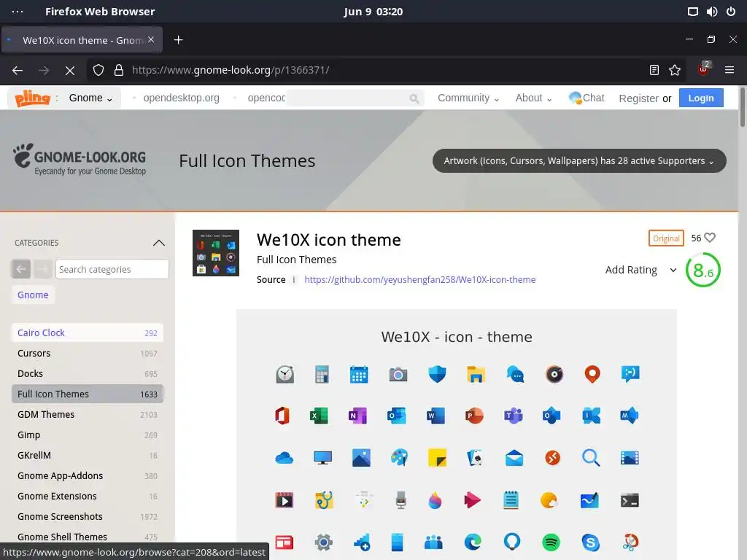Click the large We10X preview image
The height and width of the screenshot is (560, 747).
[x=457, y=435]
